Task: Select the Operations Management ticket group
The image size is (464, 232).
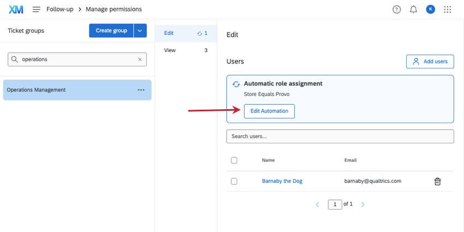Action: pos(77,90)
